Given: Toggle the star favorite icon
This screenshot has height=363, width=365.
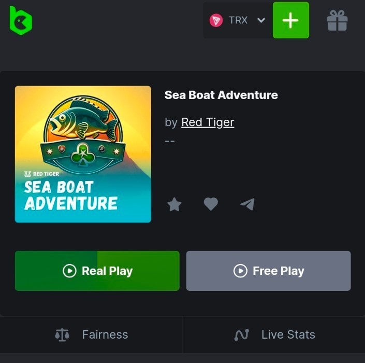Looking at the screenshot, I should [x=174, y=204].
